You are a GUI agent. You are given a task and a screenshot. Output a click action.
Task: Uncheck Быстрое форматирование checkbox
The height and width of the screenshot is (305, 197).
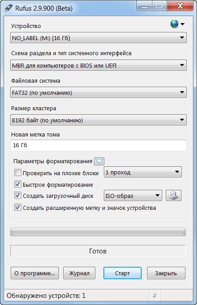[x=18, y=184]
